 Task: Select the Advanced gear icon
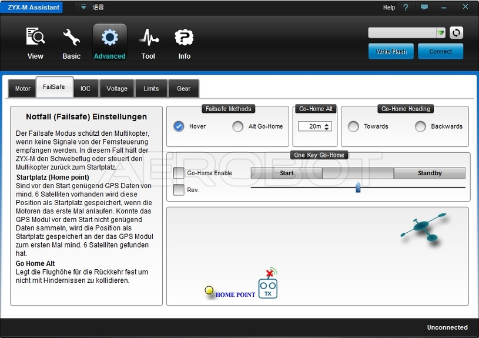click(x=109, y=37)
